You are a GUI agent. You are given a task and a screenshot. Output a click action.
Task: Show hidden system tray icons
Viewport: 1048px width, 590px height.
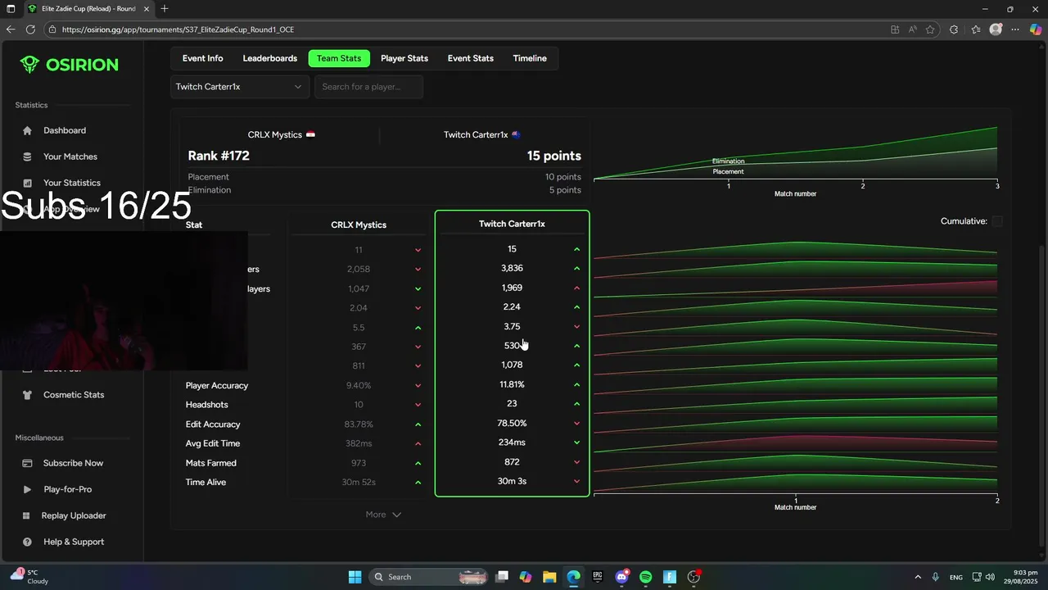[x=917, y=577]
